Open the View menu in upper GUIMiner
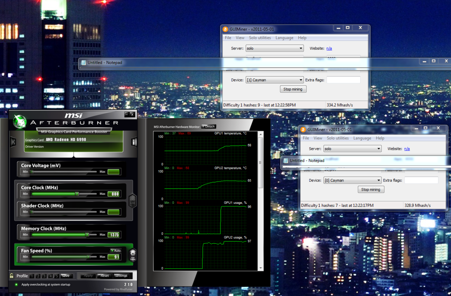Screen dimensions: 451x296 pyautogui.click(x=240, y=38)
